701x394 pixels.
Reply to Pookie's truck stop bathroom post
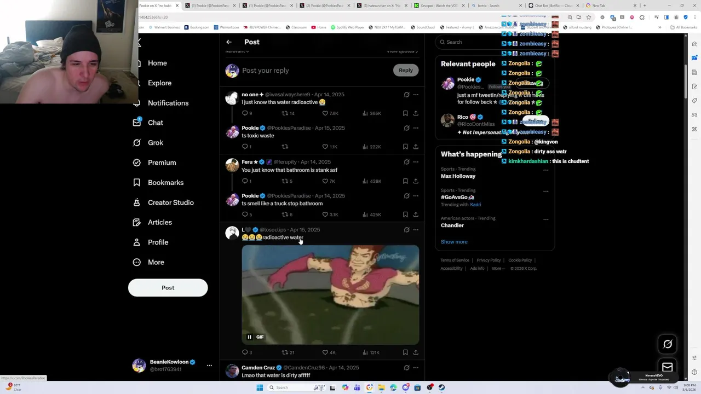[x=246, y=215]
